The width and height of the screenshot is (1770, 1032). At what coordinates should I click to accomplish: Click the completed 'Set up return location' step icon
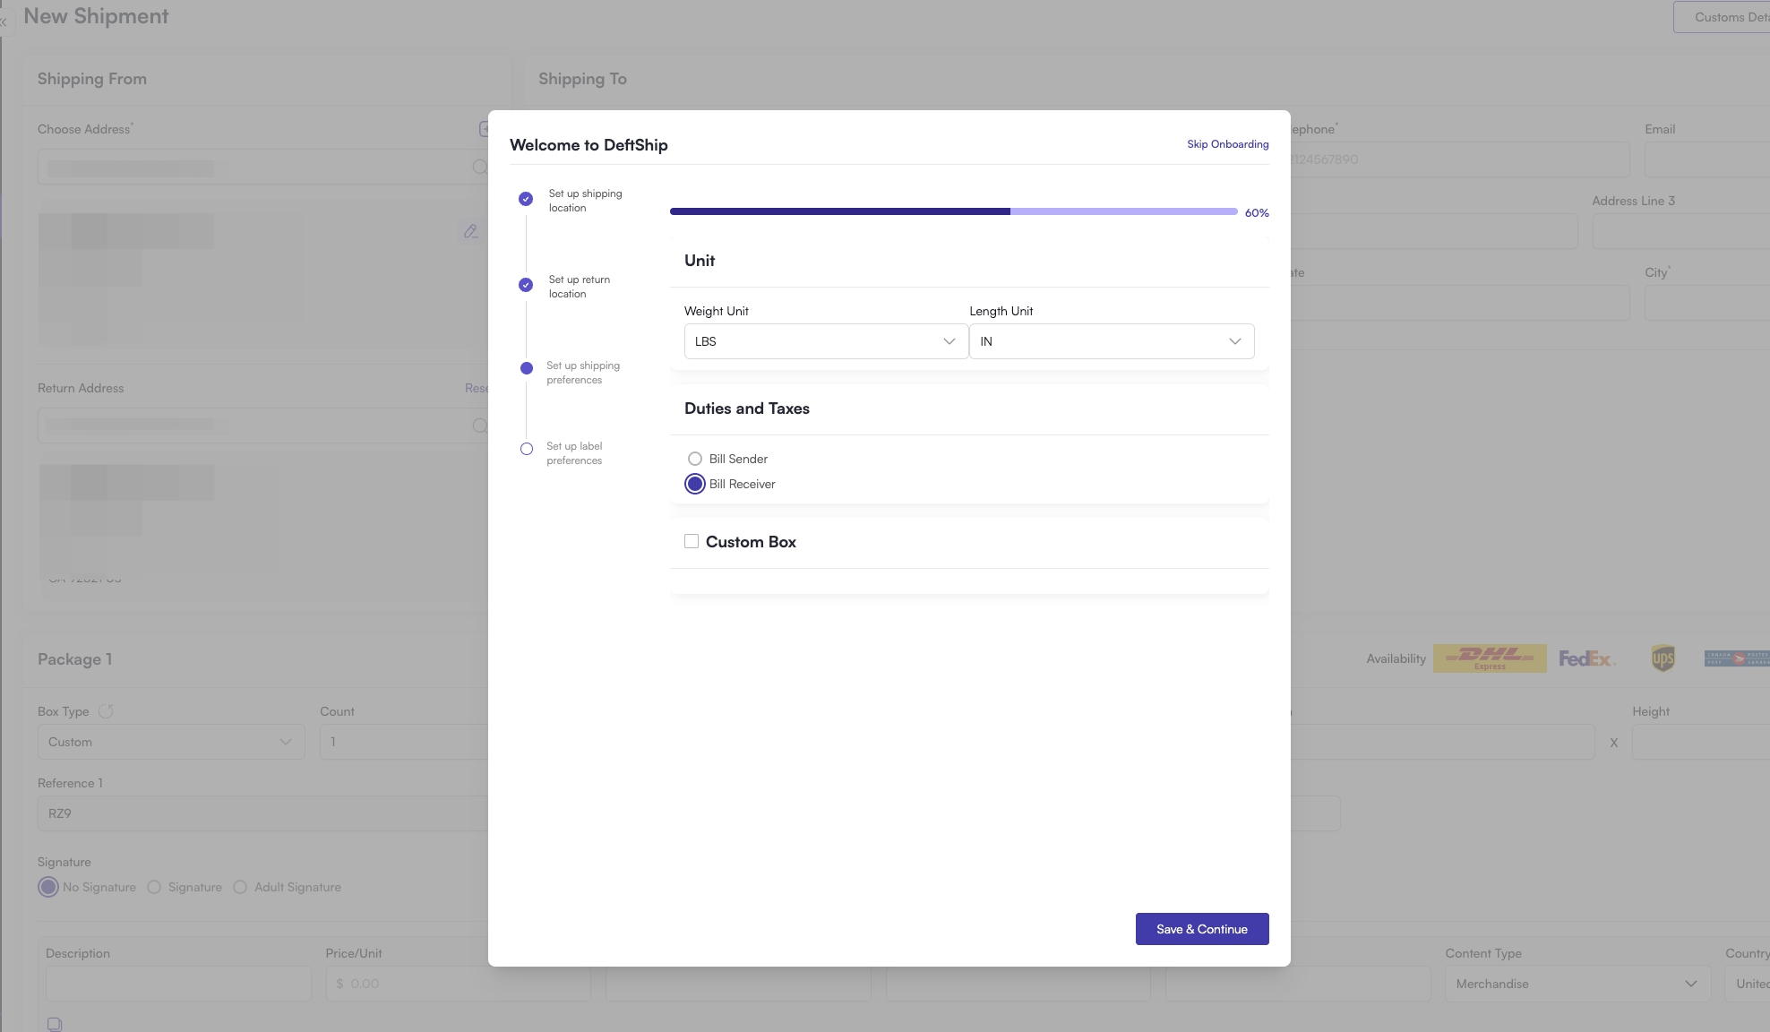click(526, 285)
